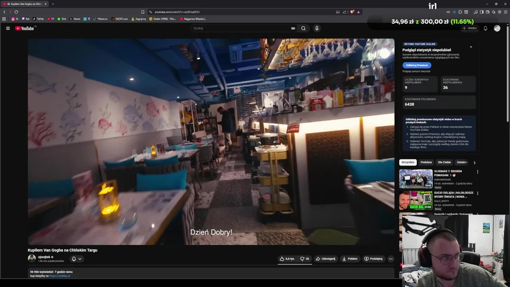Reload the page with refresh icon
Viewport: 510px width, 287px height.
tap(16, 12)
